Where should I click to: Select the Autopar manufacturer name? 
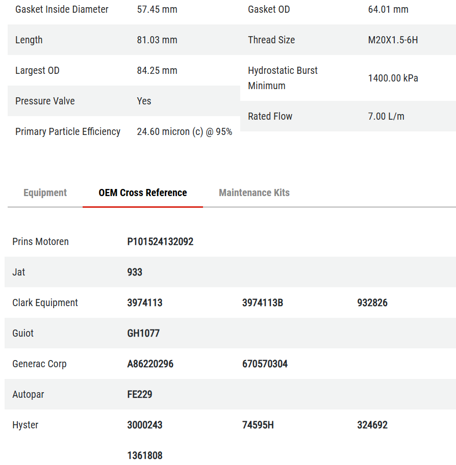click(x=28, y=394)
